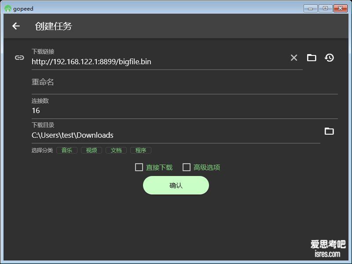This screenshot has width=352, height=264.
Task: Open download history clock icon
Action: click(329, 58)
